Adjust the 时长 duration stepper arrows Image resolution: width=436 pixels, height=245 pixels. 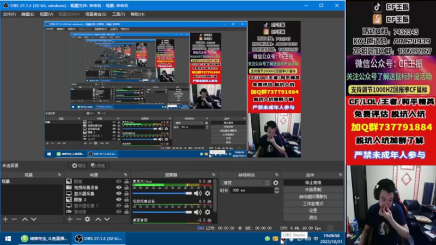(x=277, y=190)
